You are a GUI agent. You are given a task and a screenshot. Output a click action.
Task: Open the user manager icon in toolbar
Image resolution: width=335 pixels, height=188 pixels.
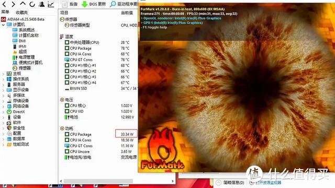click(42, 4)
